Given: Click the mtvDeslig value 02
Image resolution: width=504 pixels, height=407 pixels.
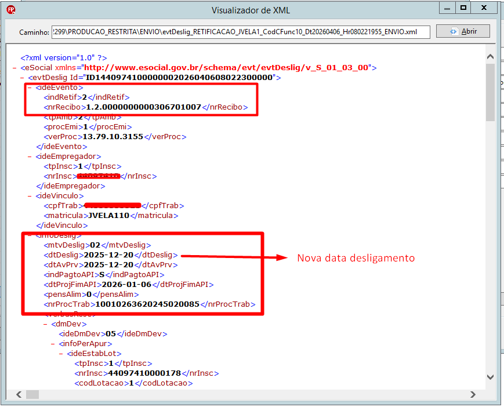Looking at the screenshot, I should [x=95, y=245].
